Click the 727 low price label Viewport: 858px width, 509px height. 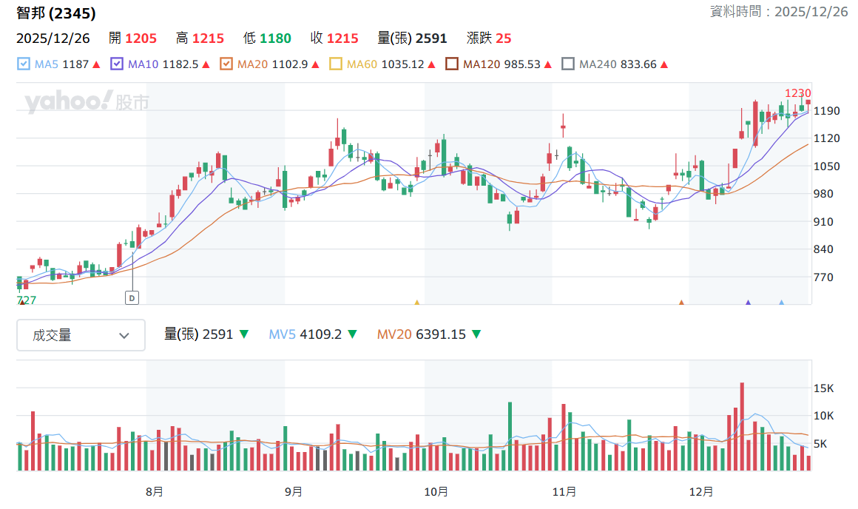27,300
